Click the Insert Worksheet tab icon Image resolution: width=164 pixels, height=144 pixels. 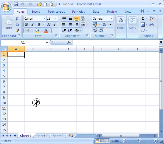coord(71,136)
